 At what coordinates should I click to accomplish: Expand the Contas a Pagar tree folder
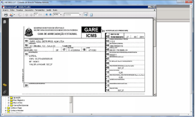click(6, 108)
